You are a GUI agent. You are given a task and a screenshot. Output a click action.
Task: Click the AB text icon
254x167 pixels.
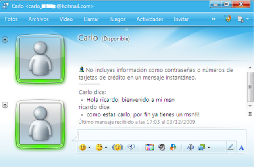(190, 147)
